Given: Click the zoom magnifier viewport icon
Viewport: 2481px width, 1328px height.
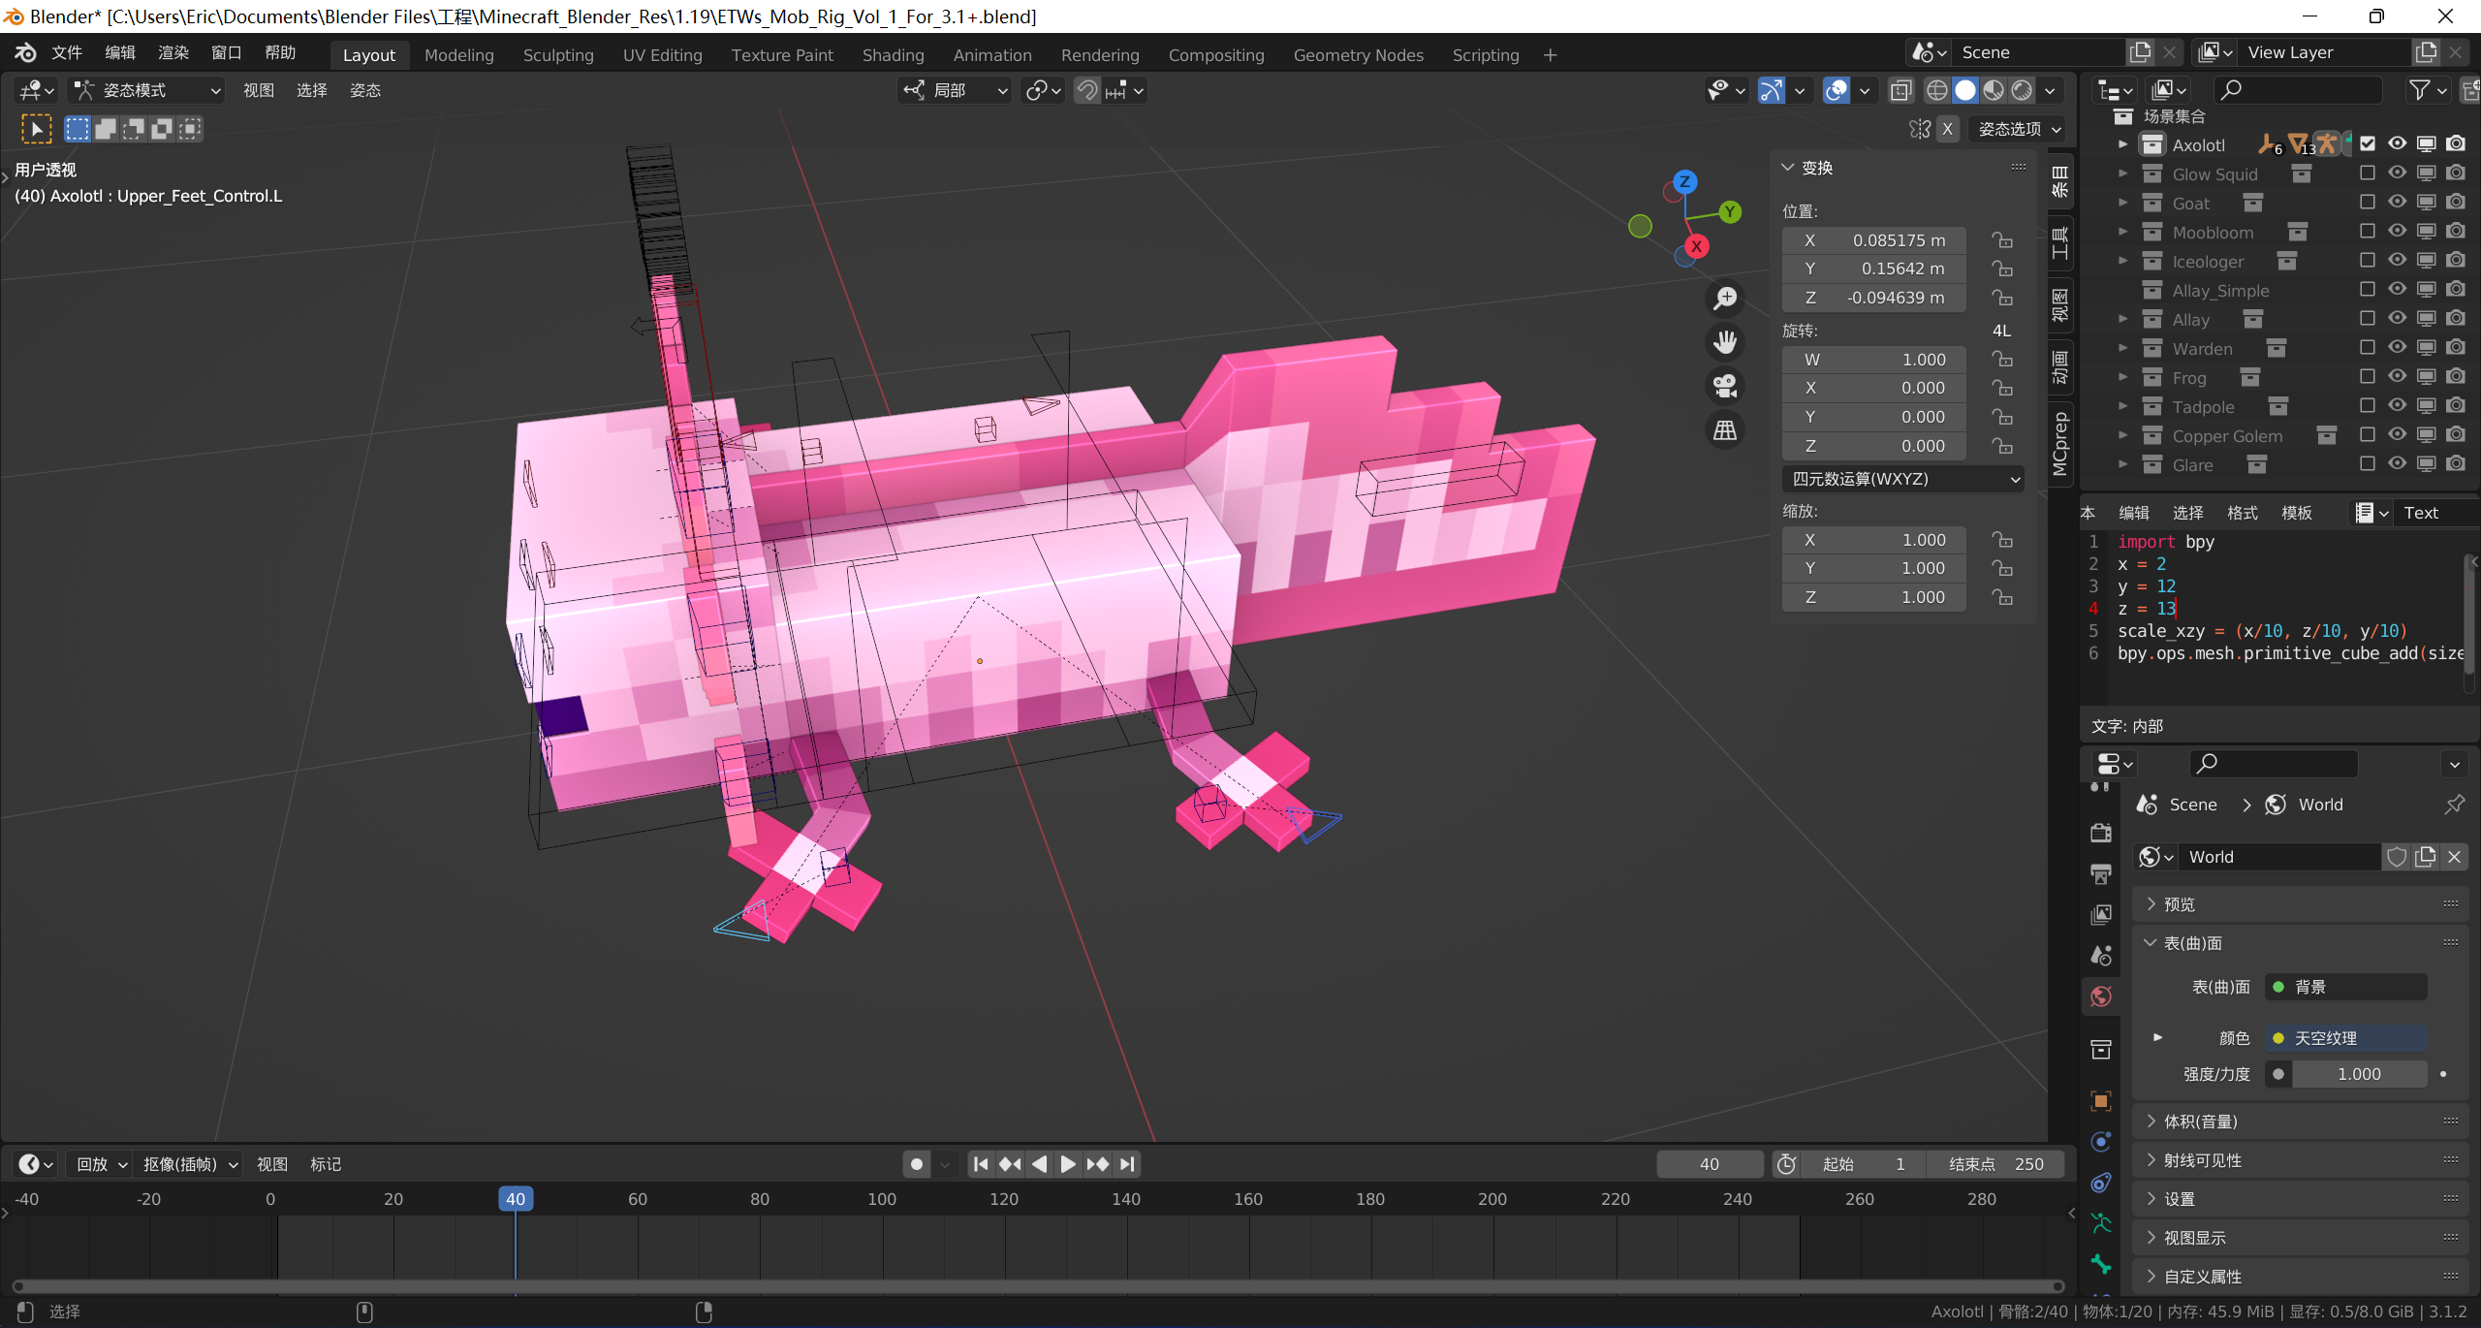Looking at the screenshot, I should [1725, 299].
